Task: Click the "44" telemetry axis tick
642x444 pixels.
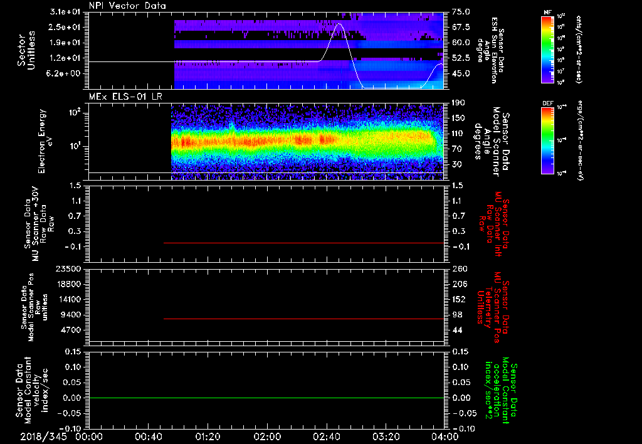Action: [x=457, y=330]
